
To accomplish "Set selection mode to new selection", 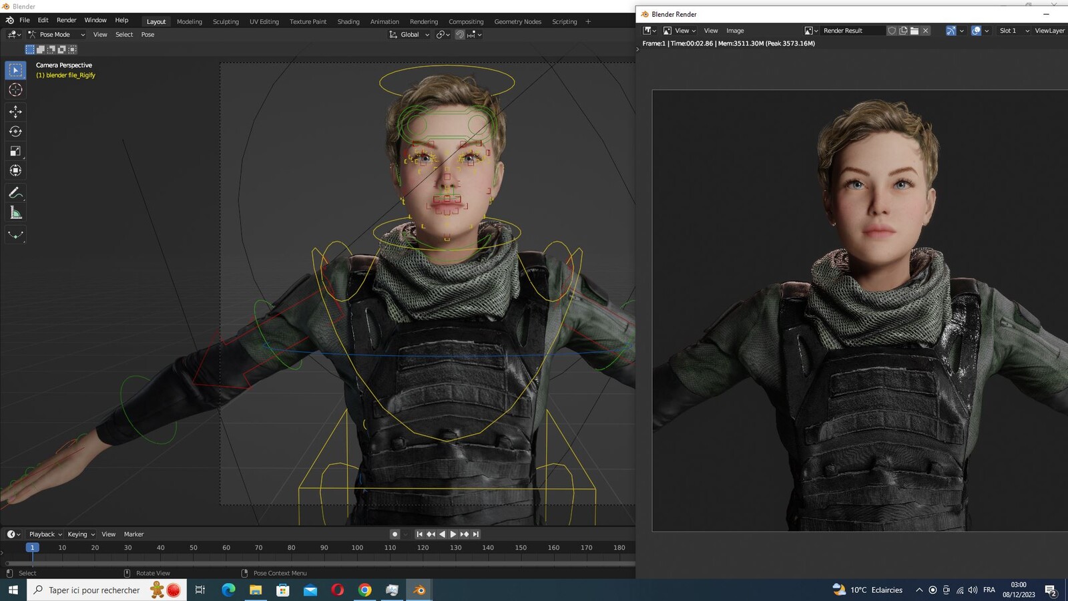I will 30,49.
